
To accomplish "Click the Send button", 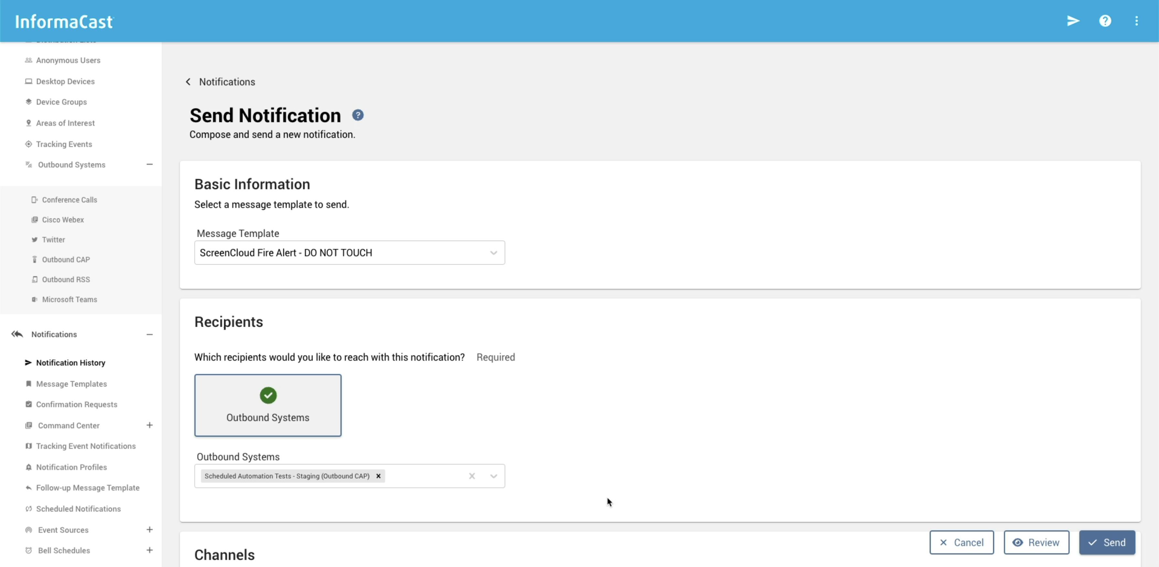I will 1107,542.
